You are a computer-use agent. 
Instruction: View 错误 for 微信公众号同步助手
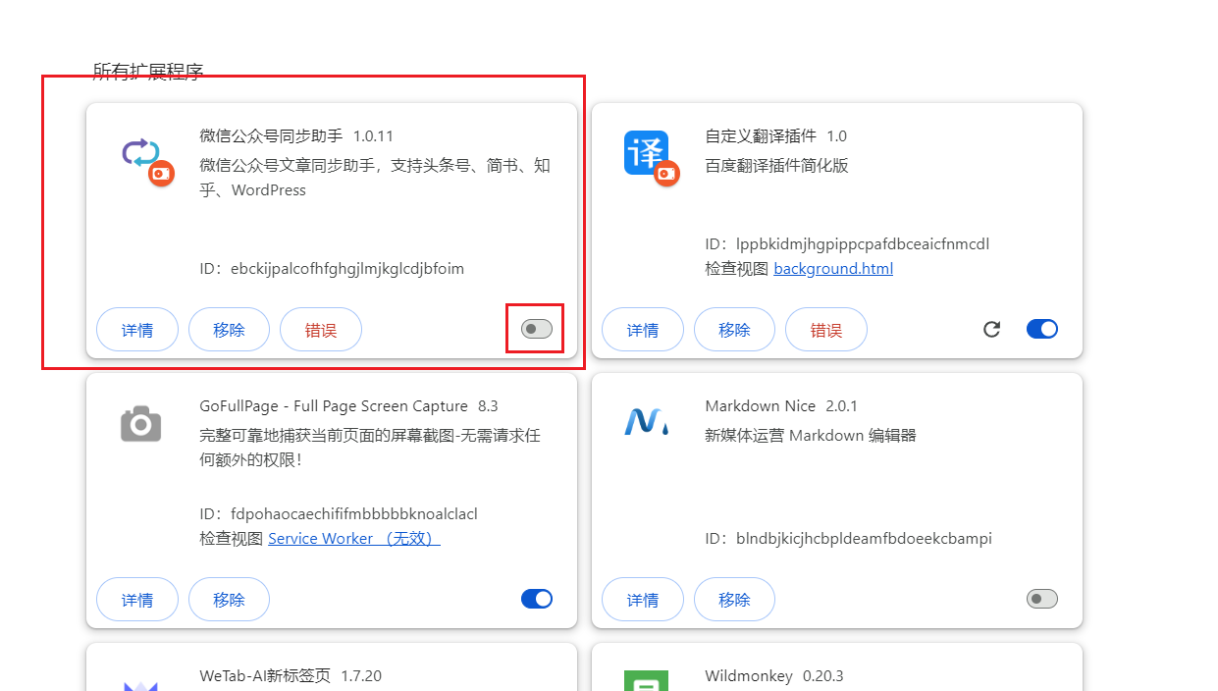tap(321, 330)
